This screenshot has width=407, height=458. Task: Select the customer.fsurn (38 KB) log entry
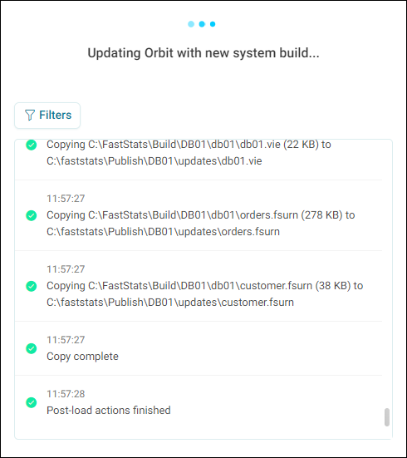pyautogui.click(x=199, y=286)
